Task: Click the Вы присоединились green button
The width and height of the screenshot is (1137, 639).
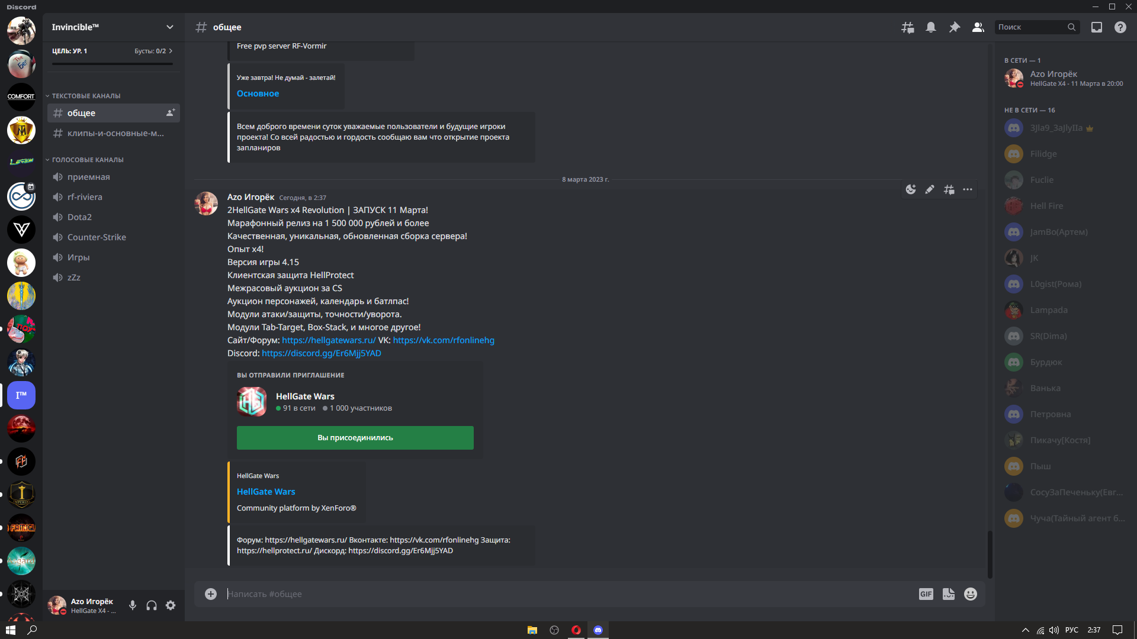Action: pos(355,438)
